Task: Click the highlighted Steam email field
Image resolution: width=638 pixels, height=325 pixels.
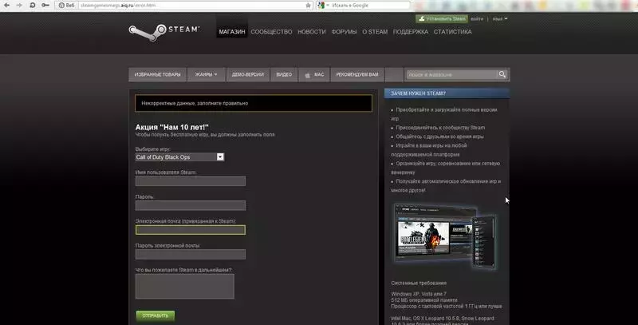Action: tap(191, 230)
